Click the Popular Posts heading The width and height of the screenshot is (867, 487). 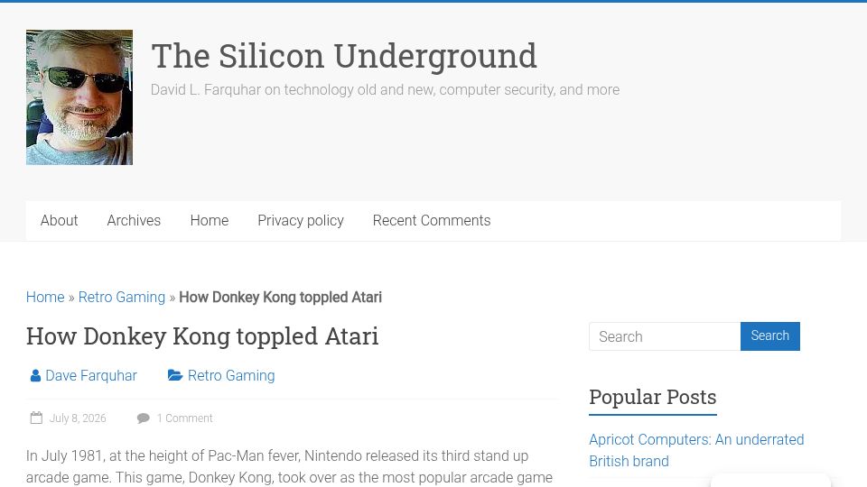(652, 397)
